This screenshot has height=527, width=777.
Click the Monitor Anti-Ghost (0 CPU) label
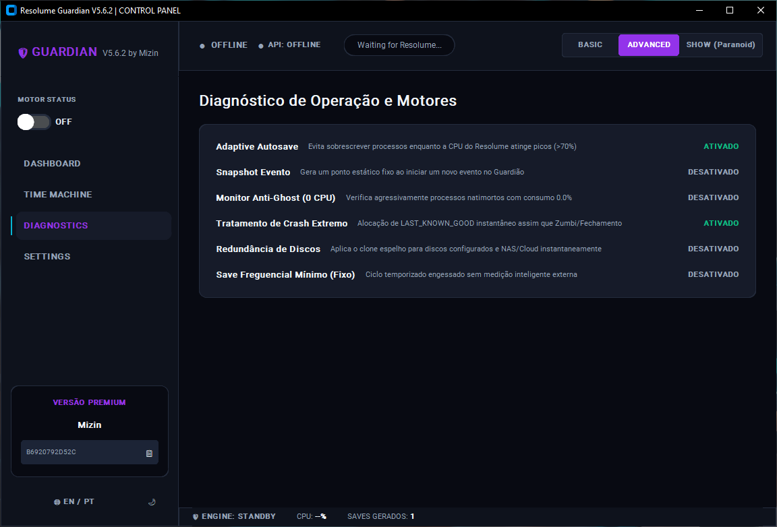275,198
